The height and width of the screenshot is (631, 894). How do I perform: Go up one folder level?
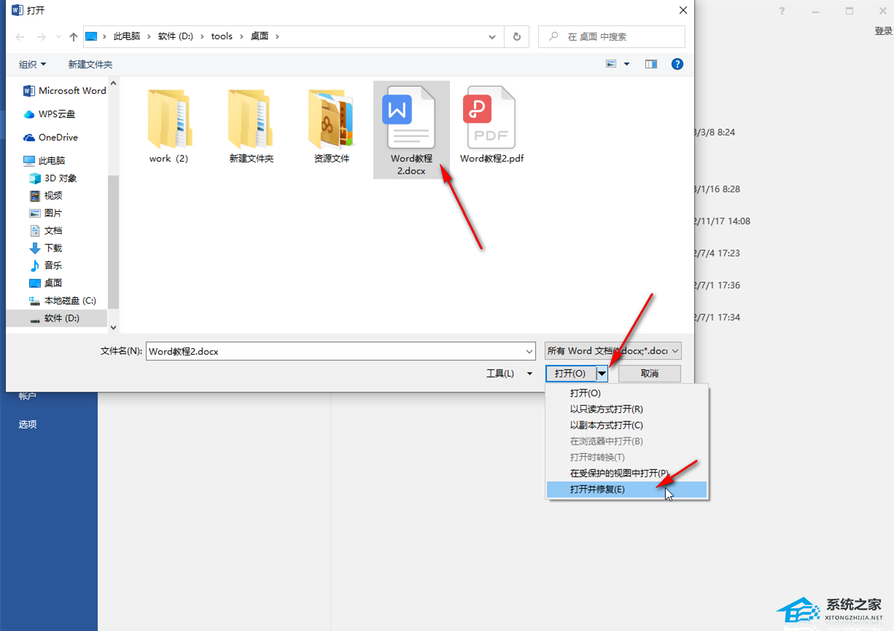click(74, 36)
